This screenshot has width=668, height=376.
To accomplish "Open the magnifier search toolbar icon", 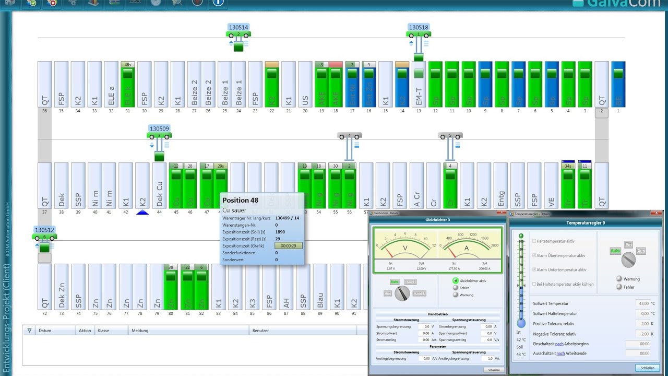I will [176, 3].
